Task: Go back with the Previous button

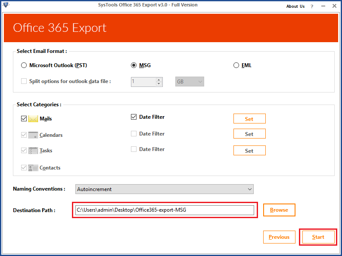Action: pyautogui.click(x=279, y=237)
